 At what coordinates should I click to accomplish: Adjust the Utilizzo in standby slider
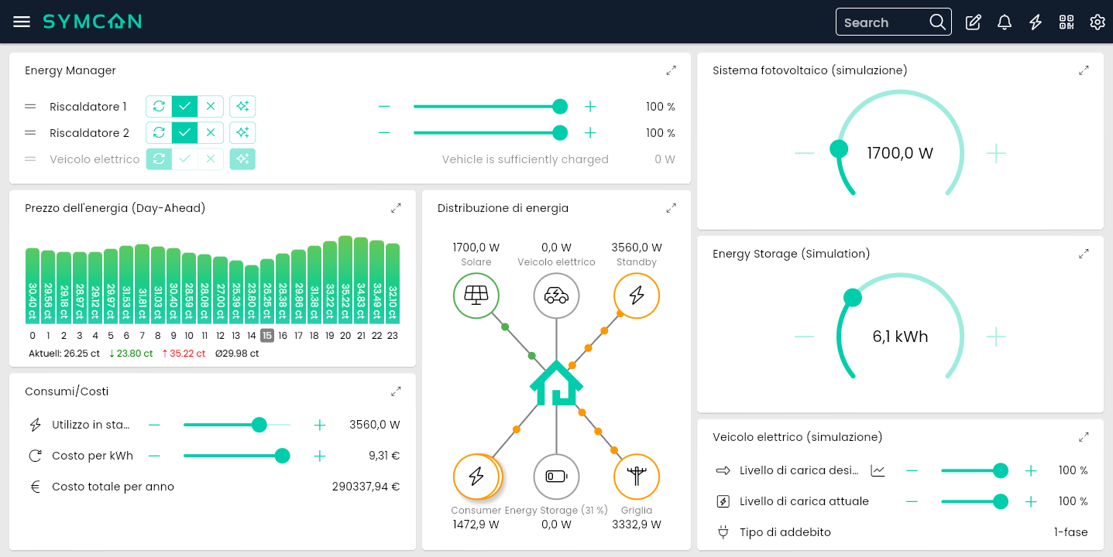[x=259, y=425]
